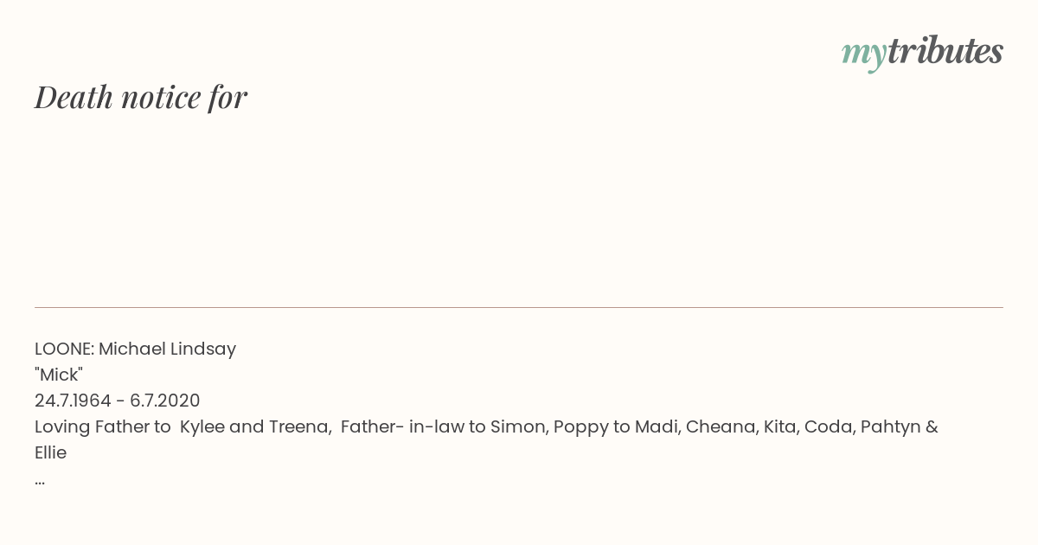The image size is (1038, 545).
Task: Click the green "my" part of logo
Action: point(863,54)
